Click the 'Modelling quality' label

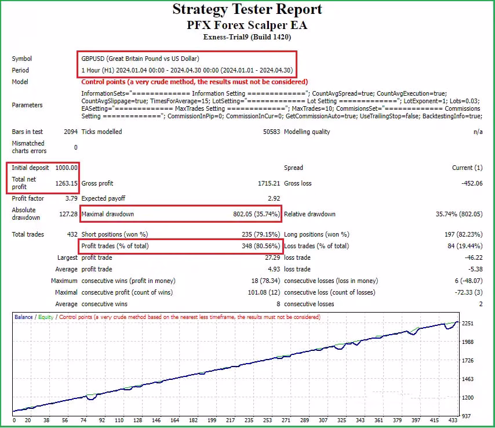(x=307, y=132)
